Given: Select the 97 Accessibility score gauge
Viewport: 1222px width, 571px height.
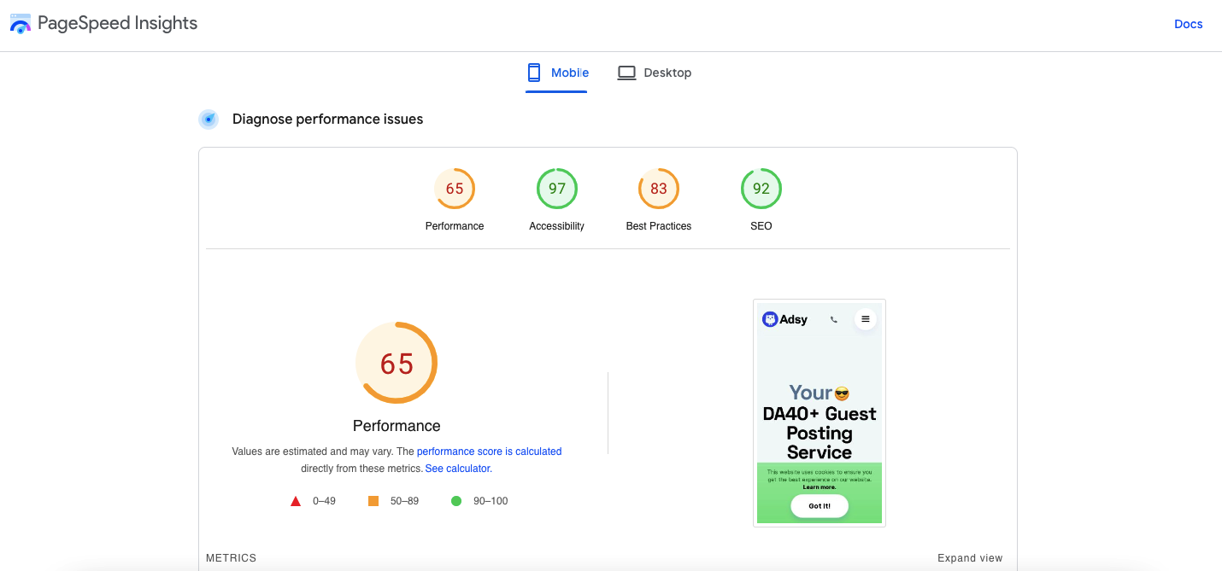Looking at the screenshot, I should pos(557,189).
